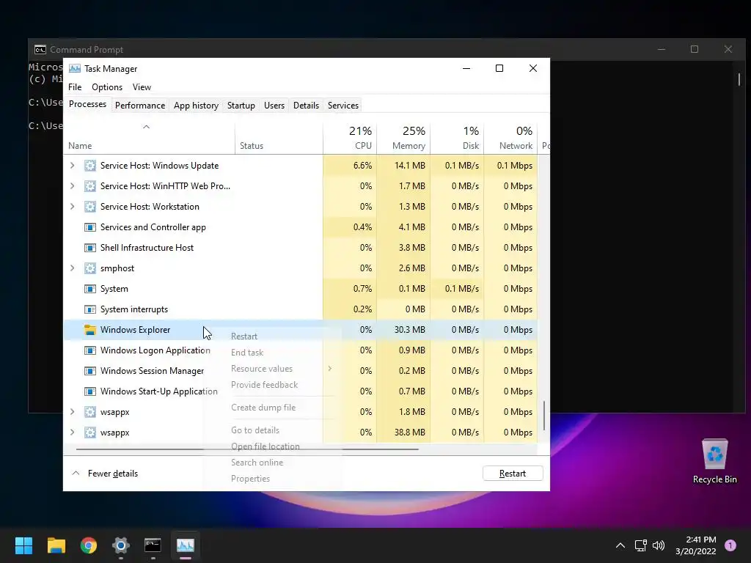The width and height of the screenshot is (751, 563).
Task: Open Settings gear on the taskbar
Action: 121,545
